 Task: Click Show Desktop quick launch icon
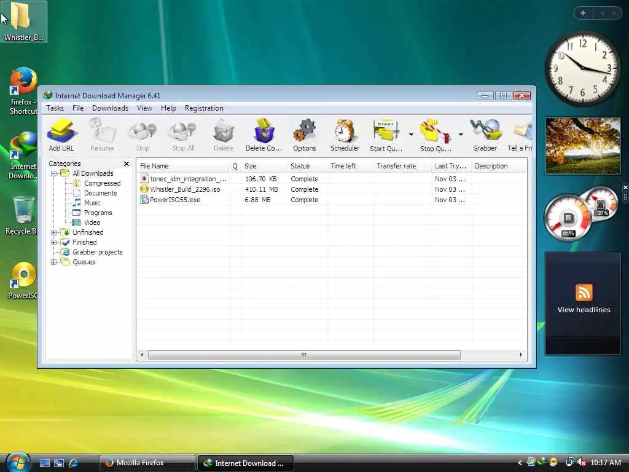click(44, 463)
